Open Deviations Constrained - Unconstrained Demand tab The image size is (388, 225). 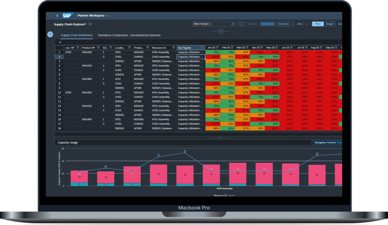(x=129, y=35)
